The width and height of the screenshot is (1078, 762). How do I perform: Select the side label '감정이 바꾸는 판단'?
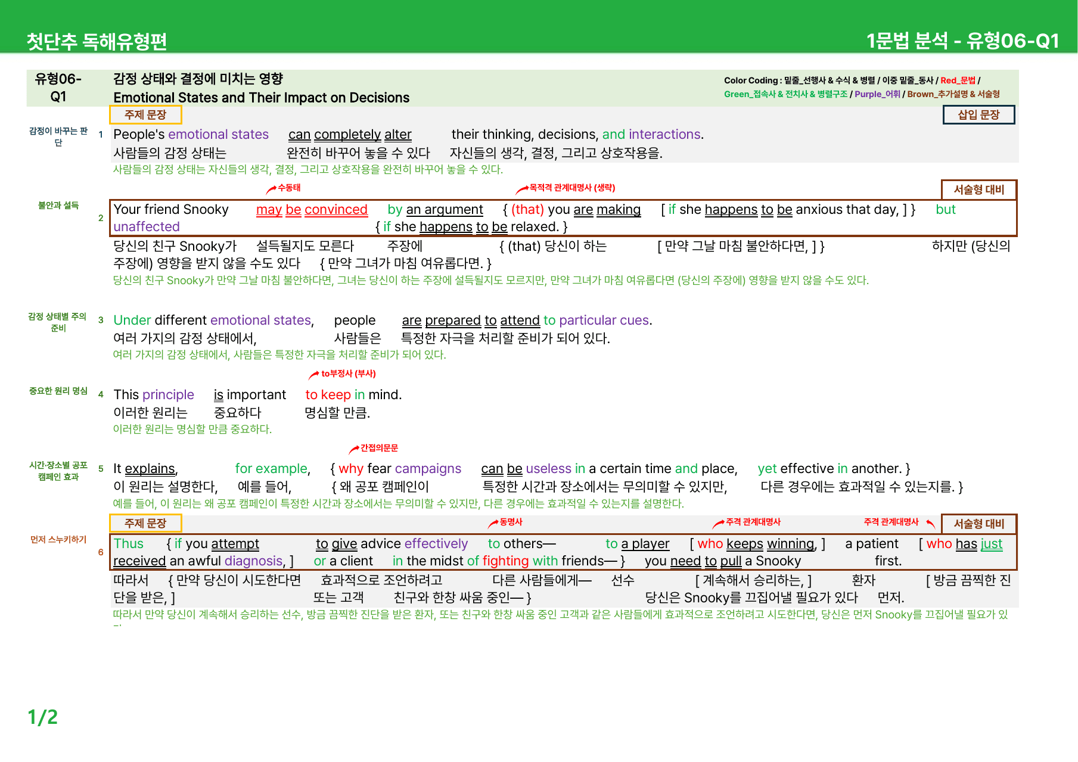coord(58,136)
